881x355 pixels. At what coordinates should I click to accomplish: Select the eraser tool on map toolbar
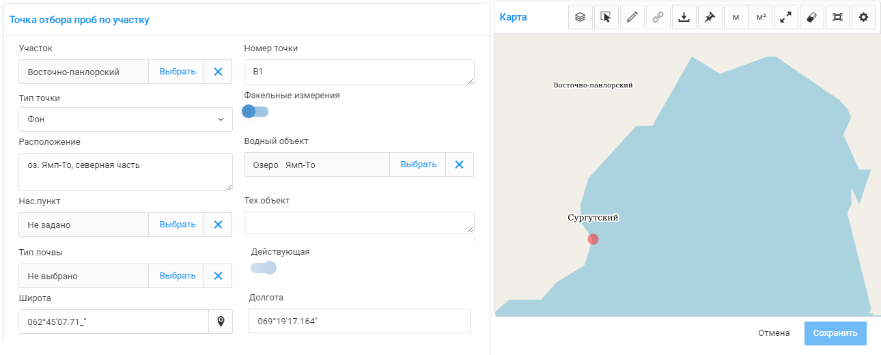812,18
